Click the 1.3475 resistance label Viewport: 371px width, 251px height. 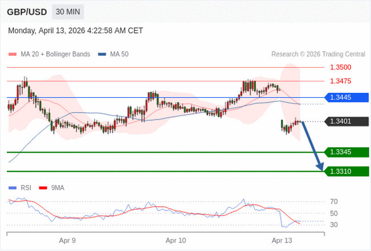coord(341,81)
